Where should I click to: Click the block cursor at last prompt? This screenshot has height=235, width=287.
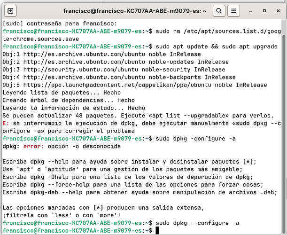157,230
